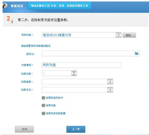The image size is (149, 135).
Task: Click the 光盘卷标 field showing 我的光盘
Action: [81, 65]
